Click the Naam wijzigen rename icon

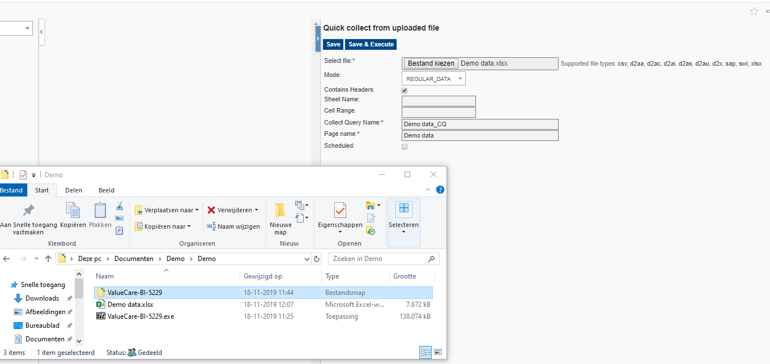211,226
